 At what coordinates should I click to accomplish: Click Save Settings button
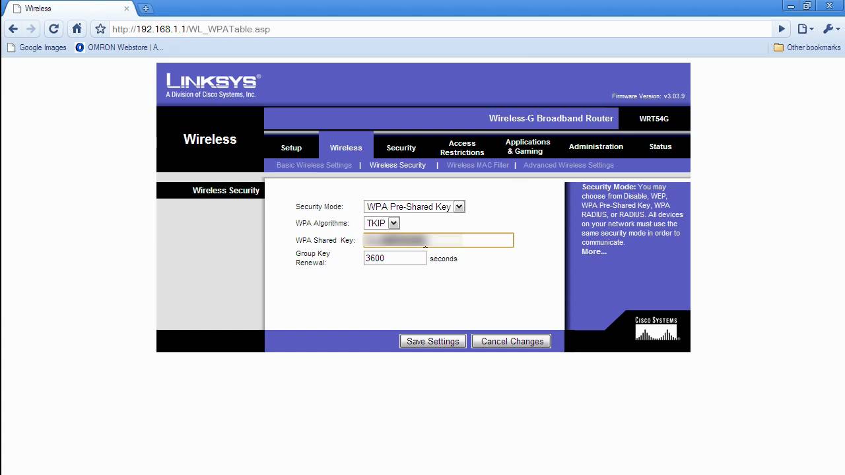(x=433, y=341)
